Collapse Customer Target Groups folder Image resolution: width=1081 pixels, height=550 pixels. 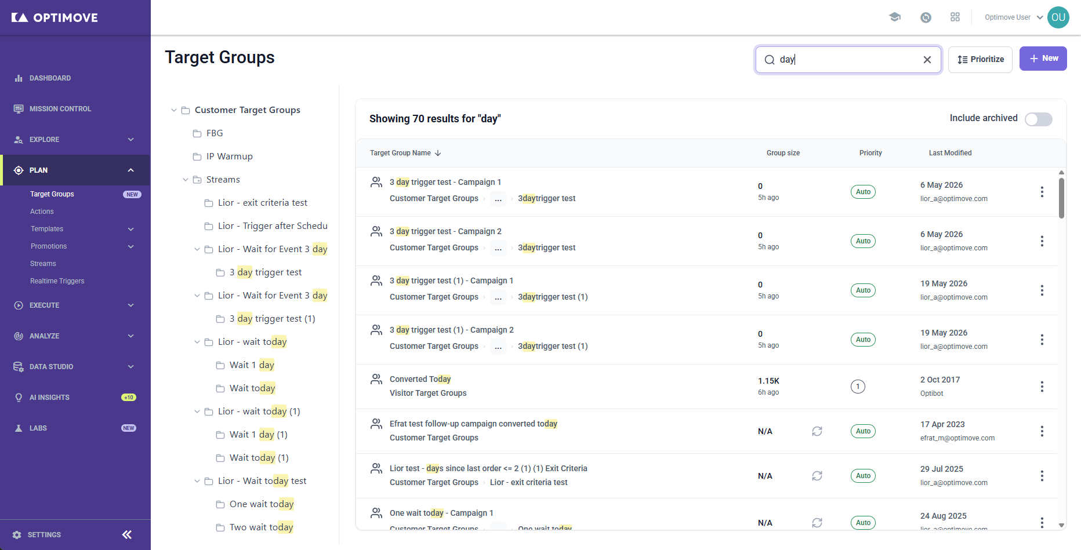(x=173, y=110)
